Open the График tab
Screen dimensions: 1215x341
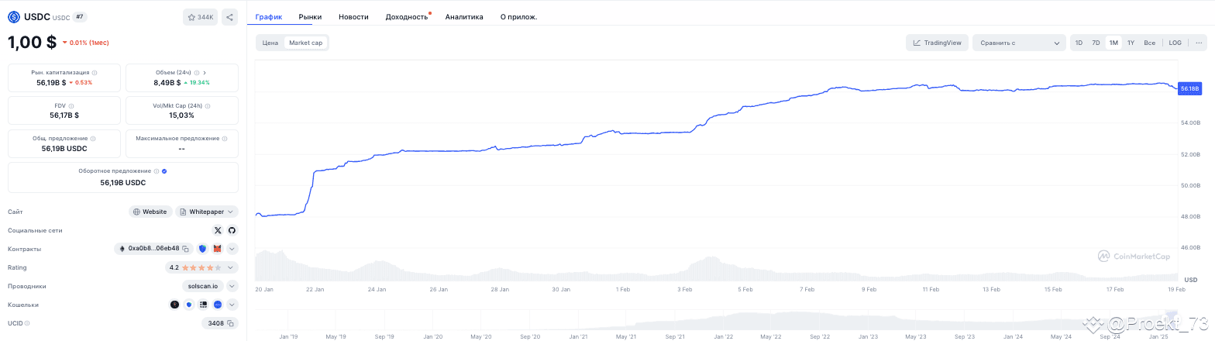coord(269,16)
